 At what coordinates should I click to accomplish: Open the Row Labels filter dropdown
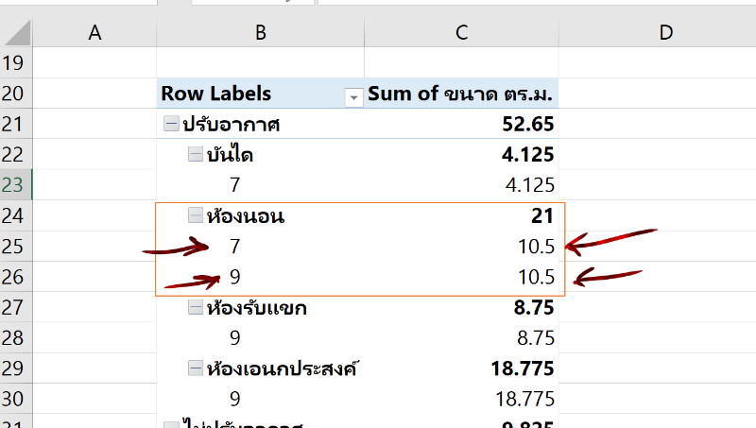(x=354, y=95)
